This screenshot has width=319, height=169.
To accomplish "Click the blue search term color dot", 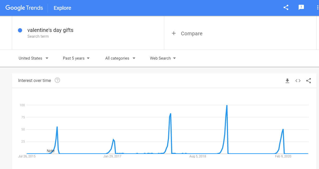I will (x=20, y=30).
